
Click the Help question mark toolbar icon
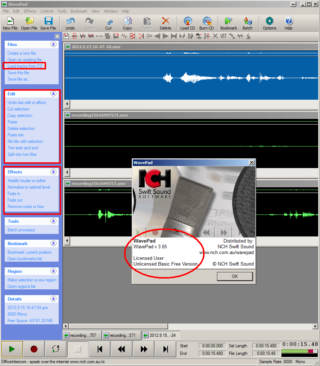click(x=289, y=24)
